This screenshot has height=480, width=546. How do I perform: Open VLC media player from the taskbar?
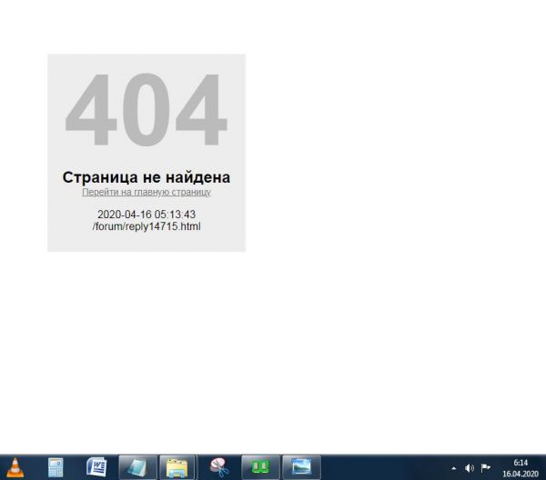15,467
